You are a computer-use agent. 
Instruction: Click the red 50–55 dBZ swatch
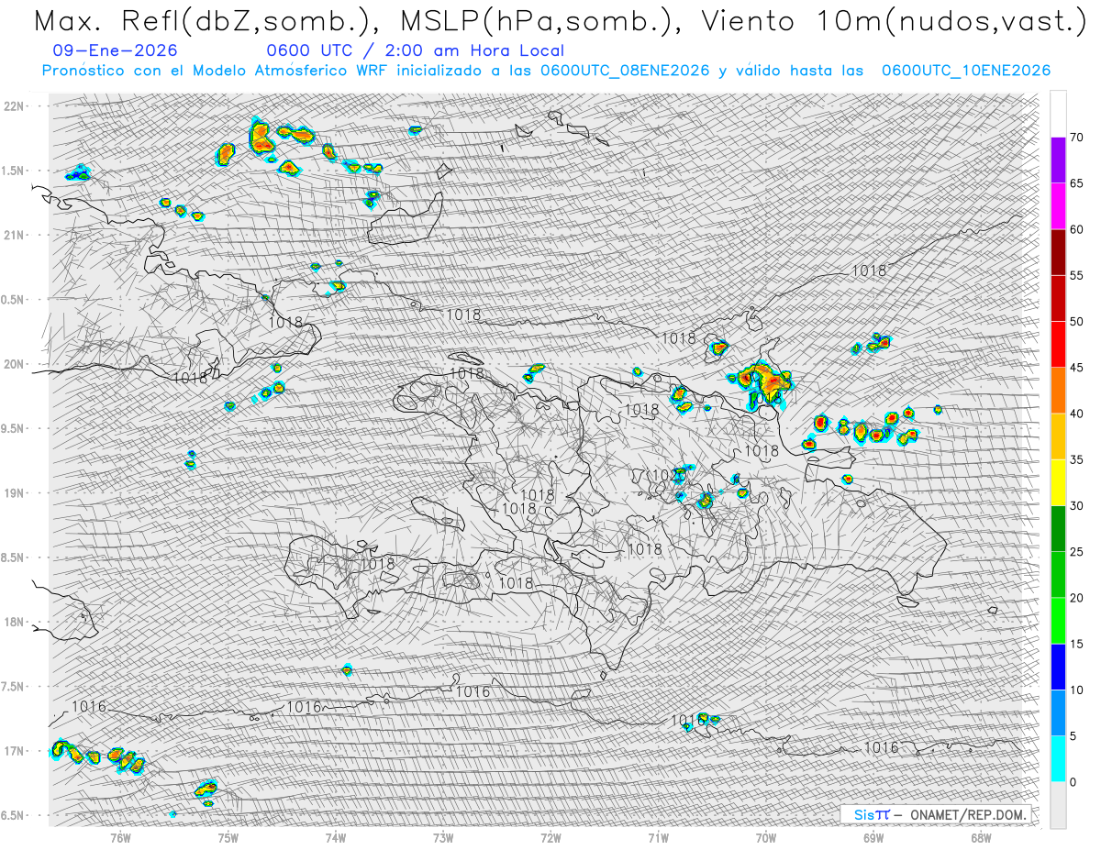click(1058, 298)
